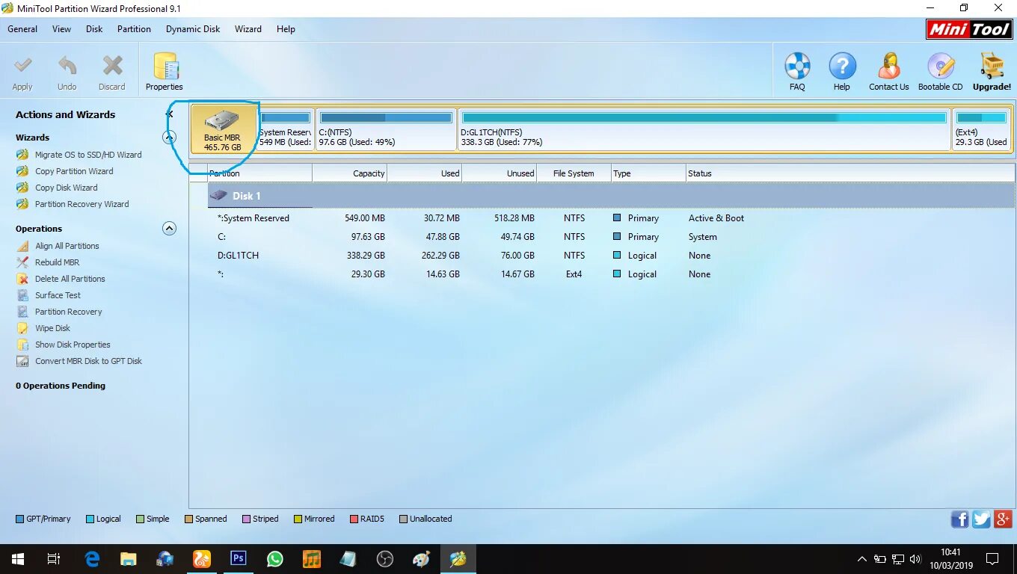
Task: Open WhatsApp from the taskbar
Action: click(275, 559)
